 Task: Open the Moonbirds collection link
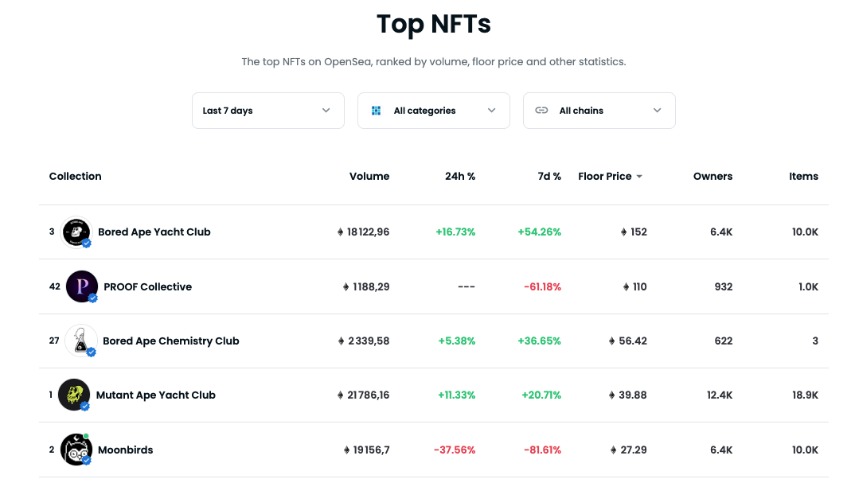click(x=126, y=450)
